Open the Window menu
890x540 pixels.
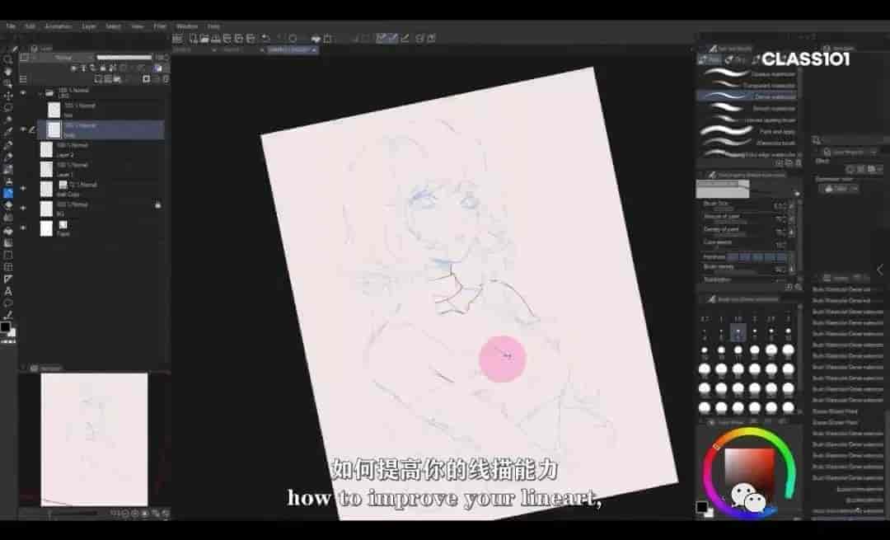(x=187, y=26)
